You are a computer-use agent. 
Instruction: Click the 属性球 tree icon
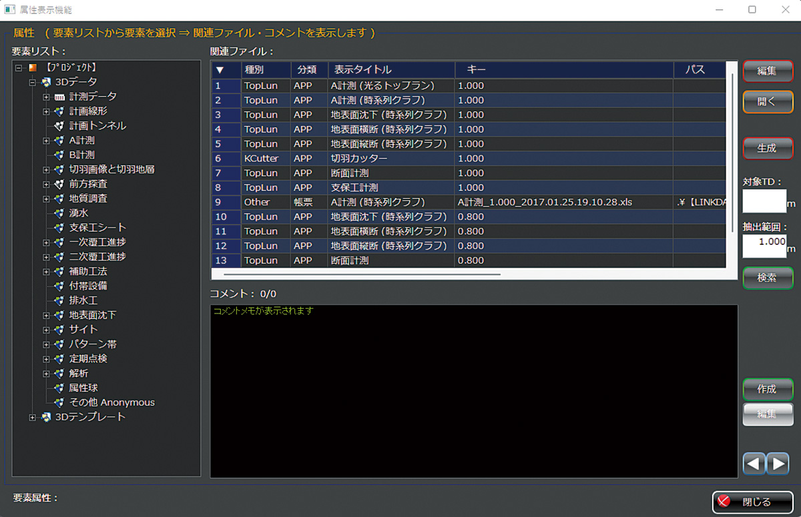tap(60, 388)
